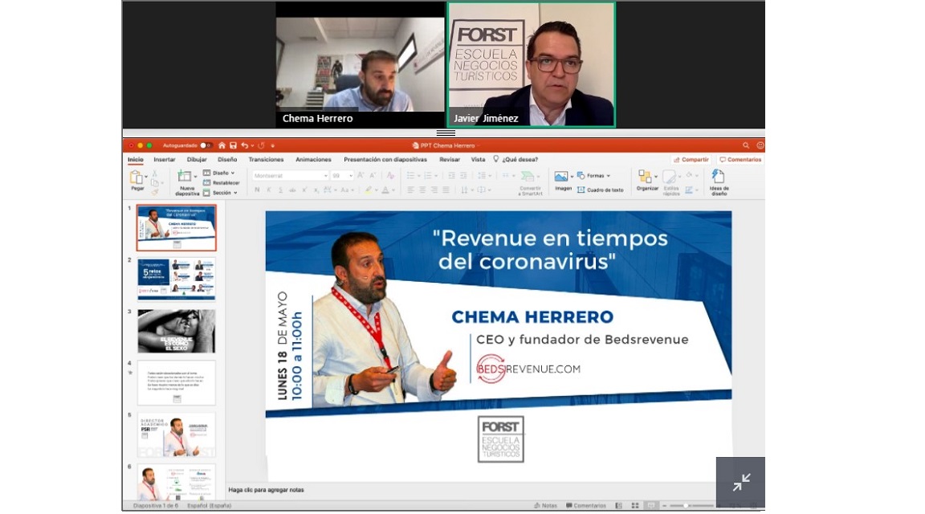Image resolution: width=925 pixels, height=514 pixels.
Task: Select slide 2 thumbnail with 5 retos
Action: coord(177,279)
